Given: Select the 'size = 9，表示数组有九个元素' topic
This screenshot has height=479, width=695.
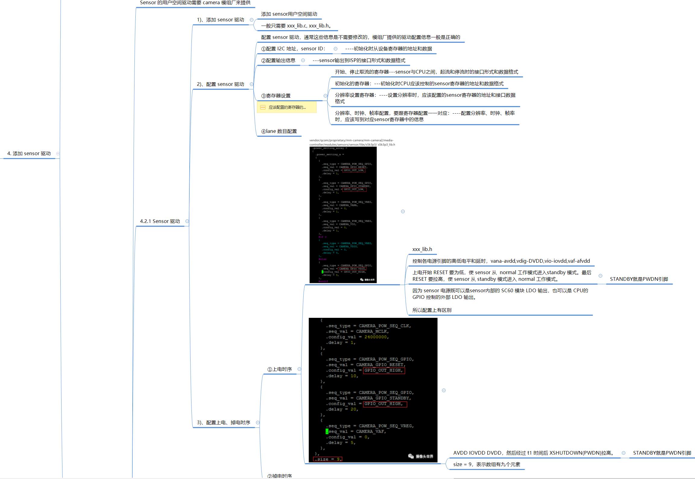Looking at the screenshot, I should click(x=486, y=465).
